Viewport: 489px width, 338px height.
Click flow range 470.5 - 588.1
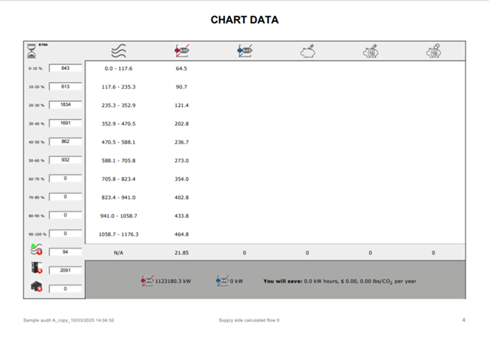pos(118,142)
